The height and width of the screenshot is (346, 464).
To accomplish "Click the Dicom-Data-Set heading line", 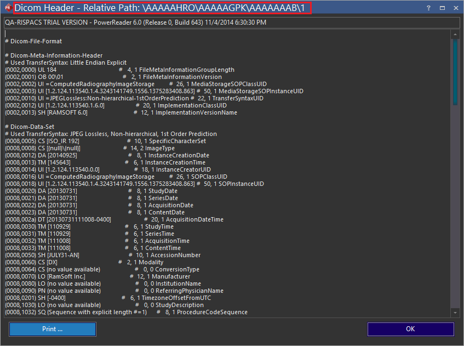I will [34, 127].
